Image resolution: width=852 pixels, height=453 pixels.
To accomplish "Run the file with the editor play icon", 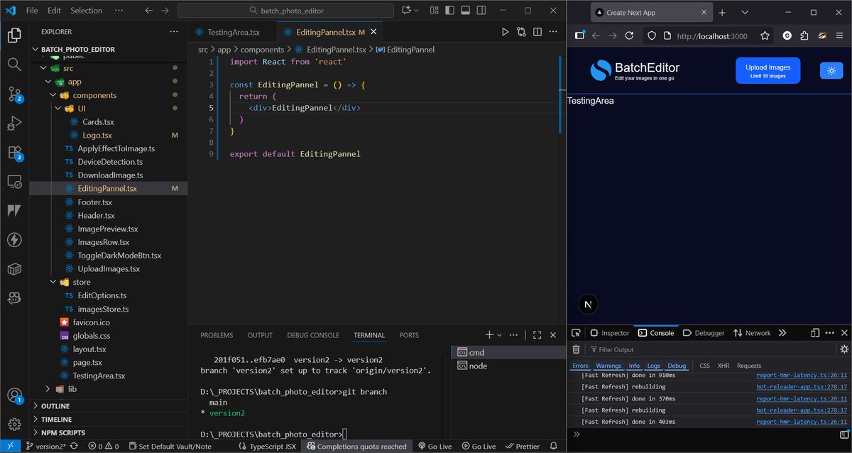I will point(505,32).
